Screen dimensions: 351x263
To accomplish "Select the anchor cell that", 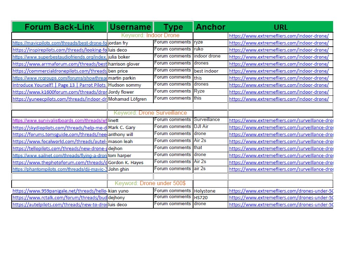I will pyautogui.click(x=211, y=148).
